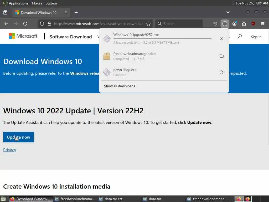Click the Software Download heading link
Screen dimensions: 269x202
71,37
